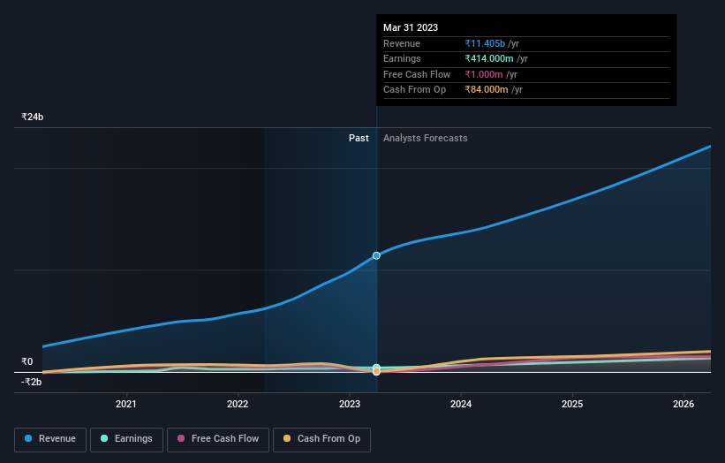725x463 pixels.
Task: Click the Earnings row label in tooltip
Action: tap(403, 58)
